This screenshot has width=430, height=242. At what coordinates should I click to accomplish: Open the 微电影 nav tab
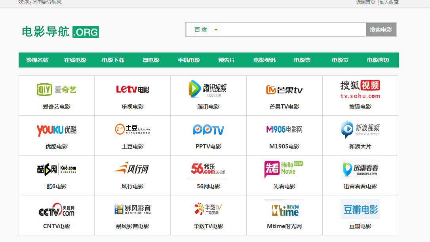click(x=151, y=60)
